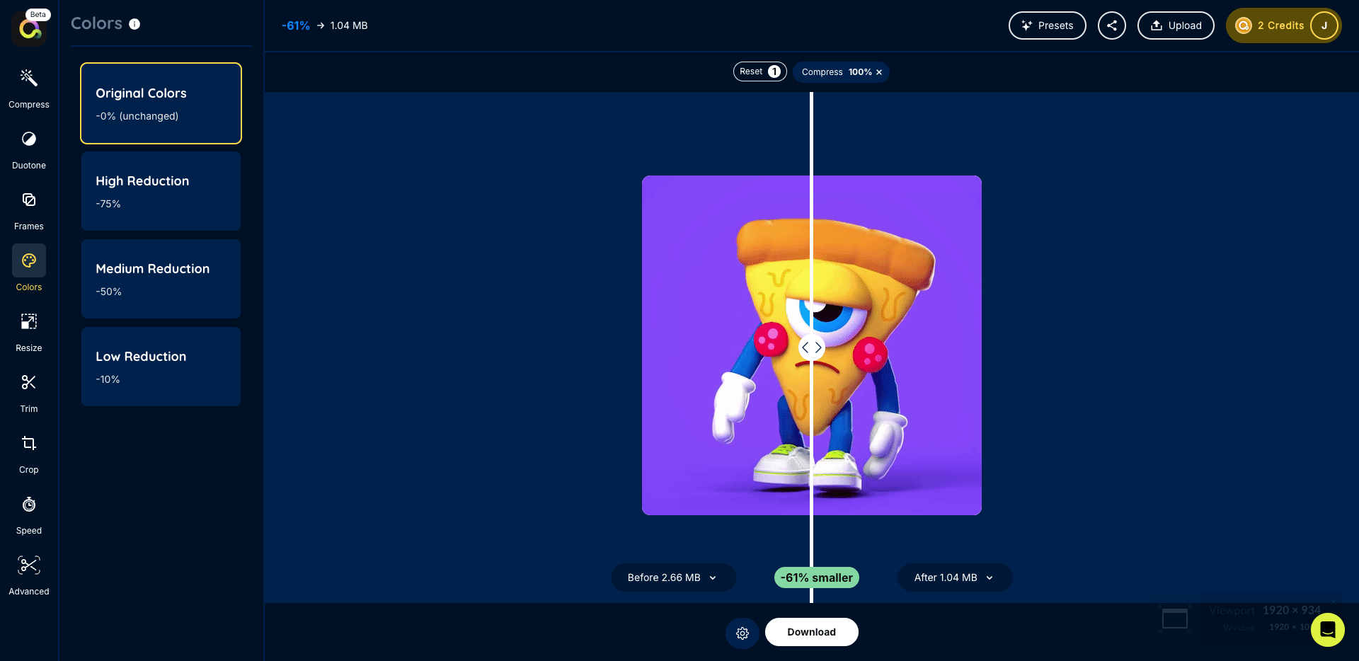Select the Colors palette tool
Image resolution: width=1359 pixels, height=661 pixels.
29,269
